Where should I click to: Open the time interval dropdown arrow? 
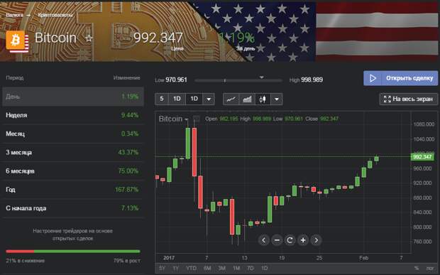pyautogui.click(x=209, y=99)
